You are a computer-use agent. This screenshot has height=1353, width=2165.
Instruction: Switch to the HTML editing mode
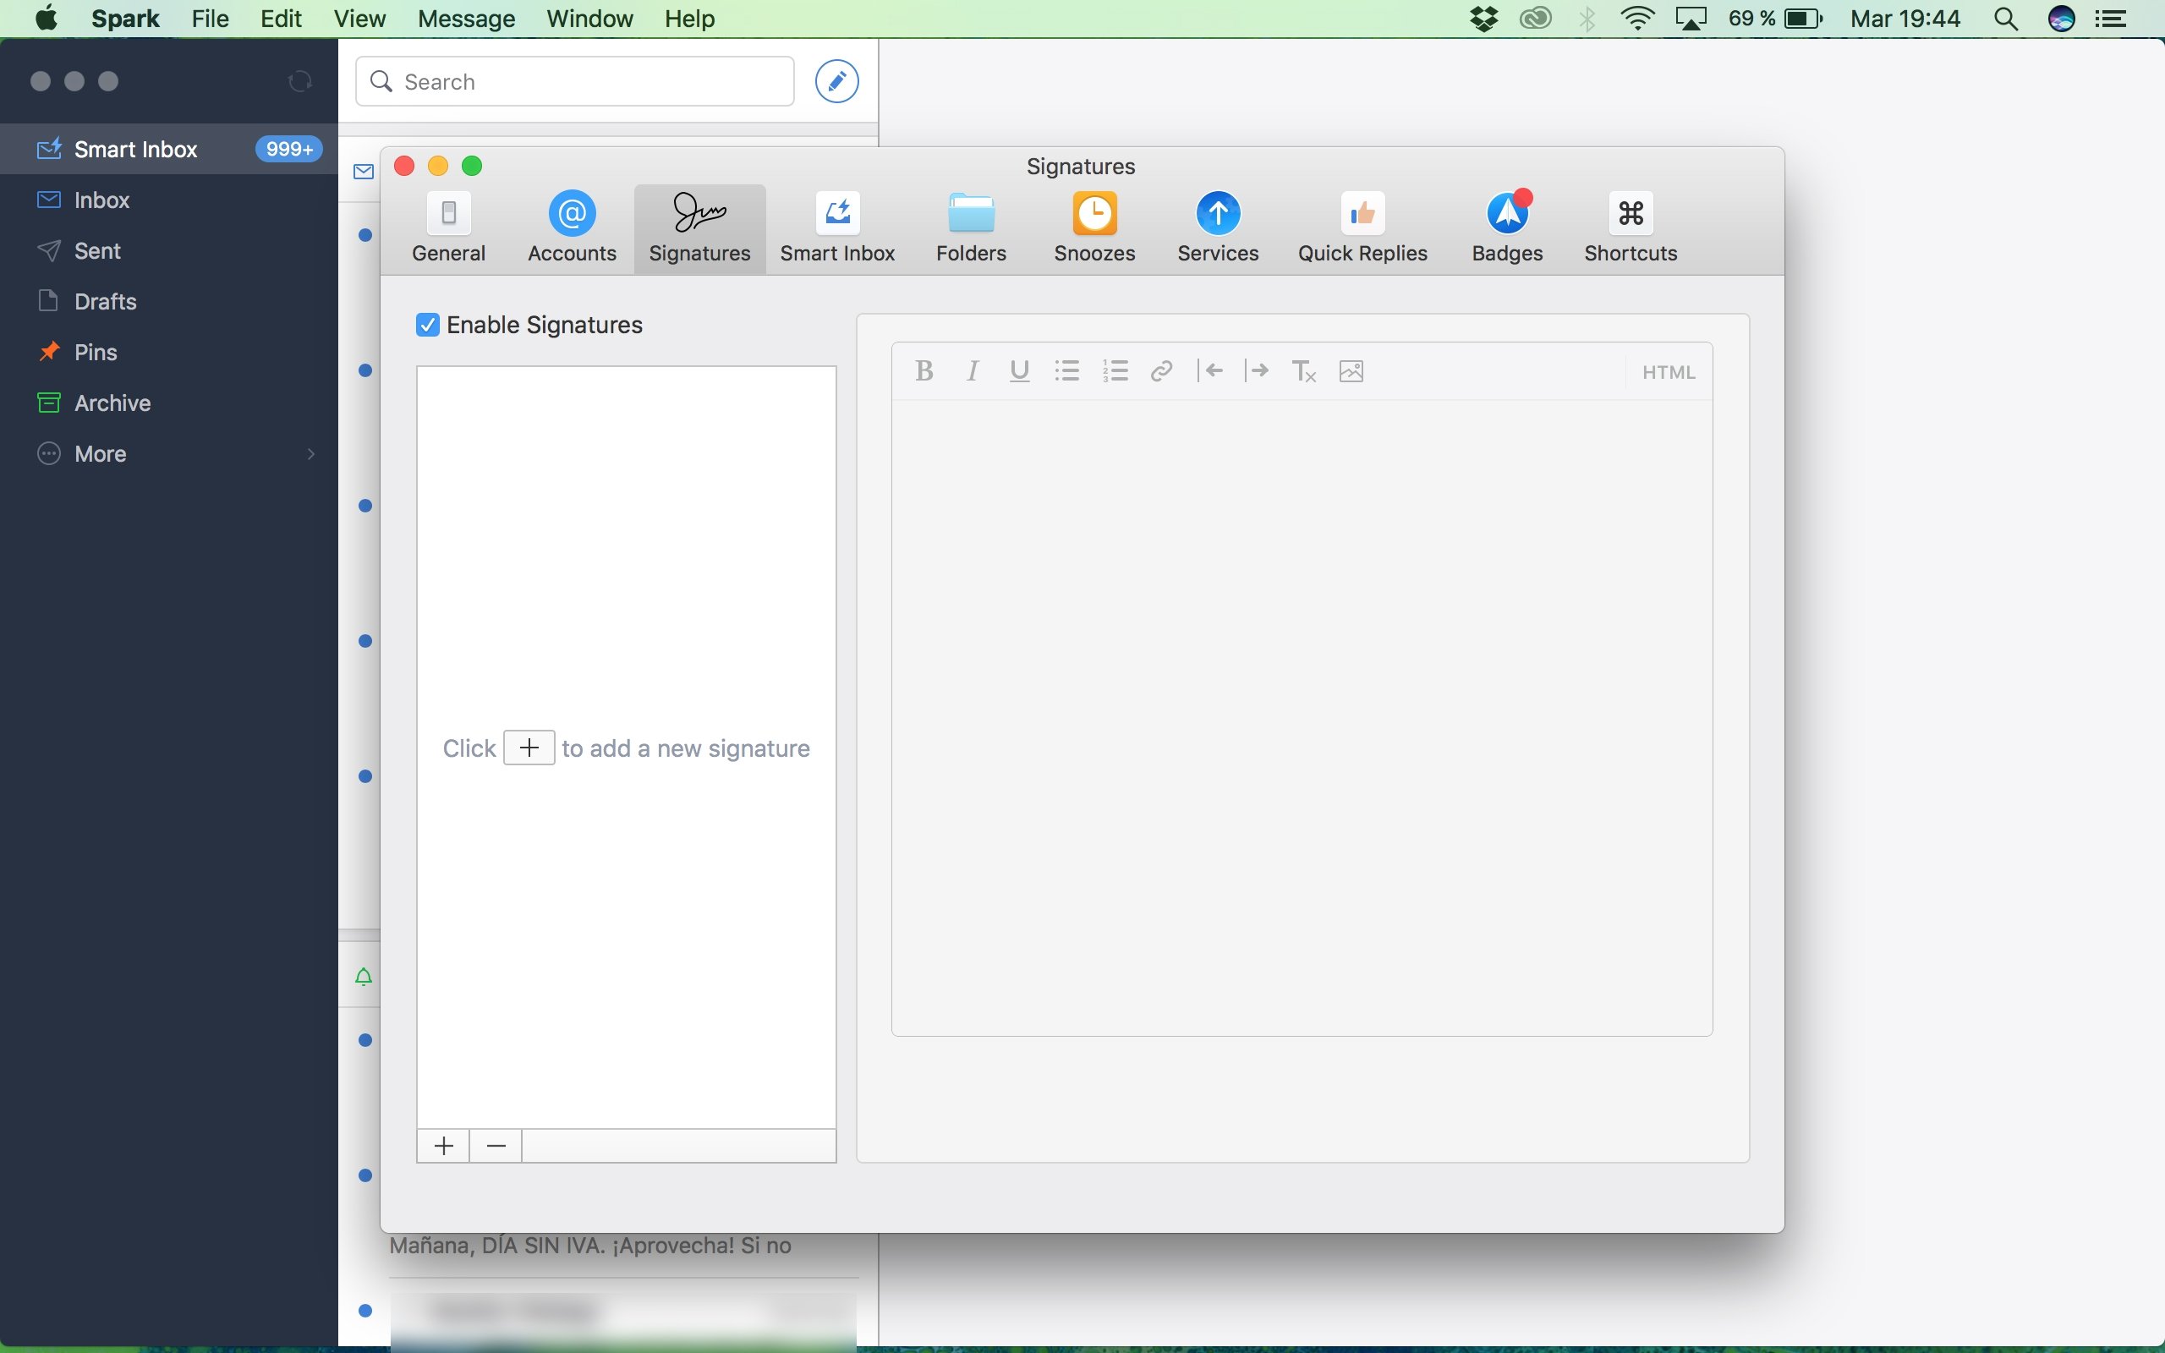click(x=1668, y=371)
